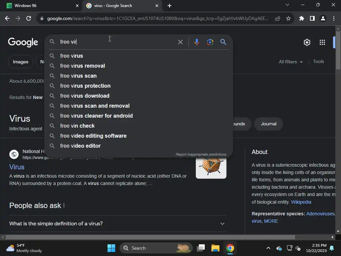The width and height of the screenshot is (341, 256).
Task: Open the site globe icon for National result
Action: (14, 154)
